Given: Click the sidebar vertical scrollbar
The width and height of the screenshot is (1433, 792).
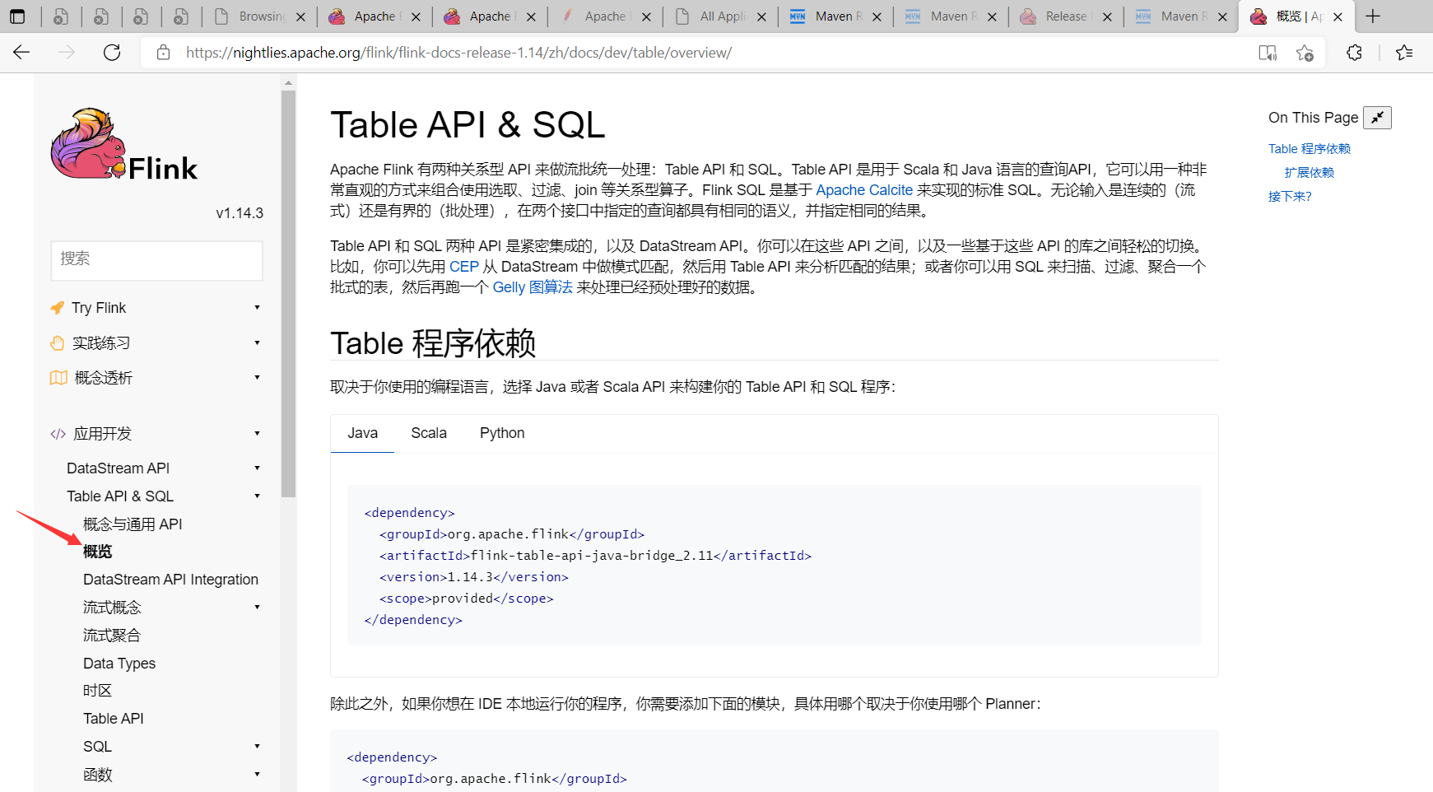Looking at the screenshot, I should point(288,294).
